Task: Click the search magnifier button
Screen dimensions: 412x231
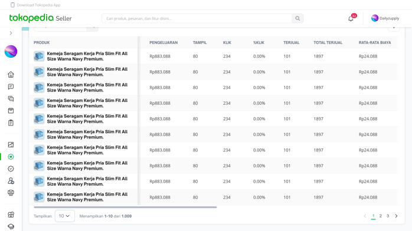Action: (297, 18)
